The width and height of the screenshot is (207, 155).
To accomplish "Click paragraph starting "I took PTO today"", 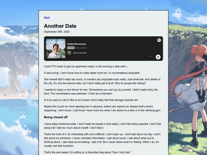I will [86, 67].
